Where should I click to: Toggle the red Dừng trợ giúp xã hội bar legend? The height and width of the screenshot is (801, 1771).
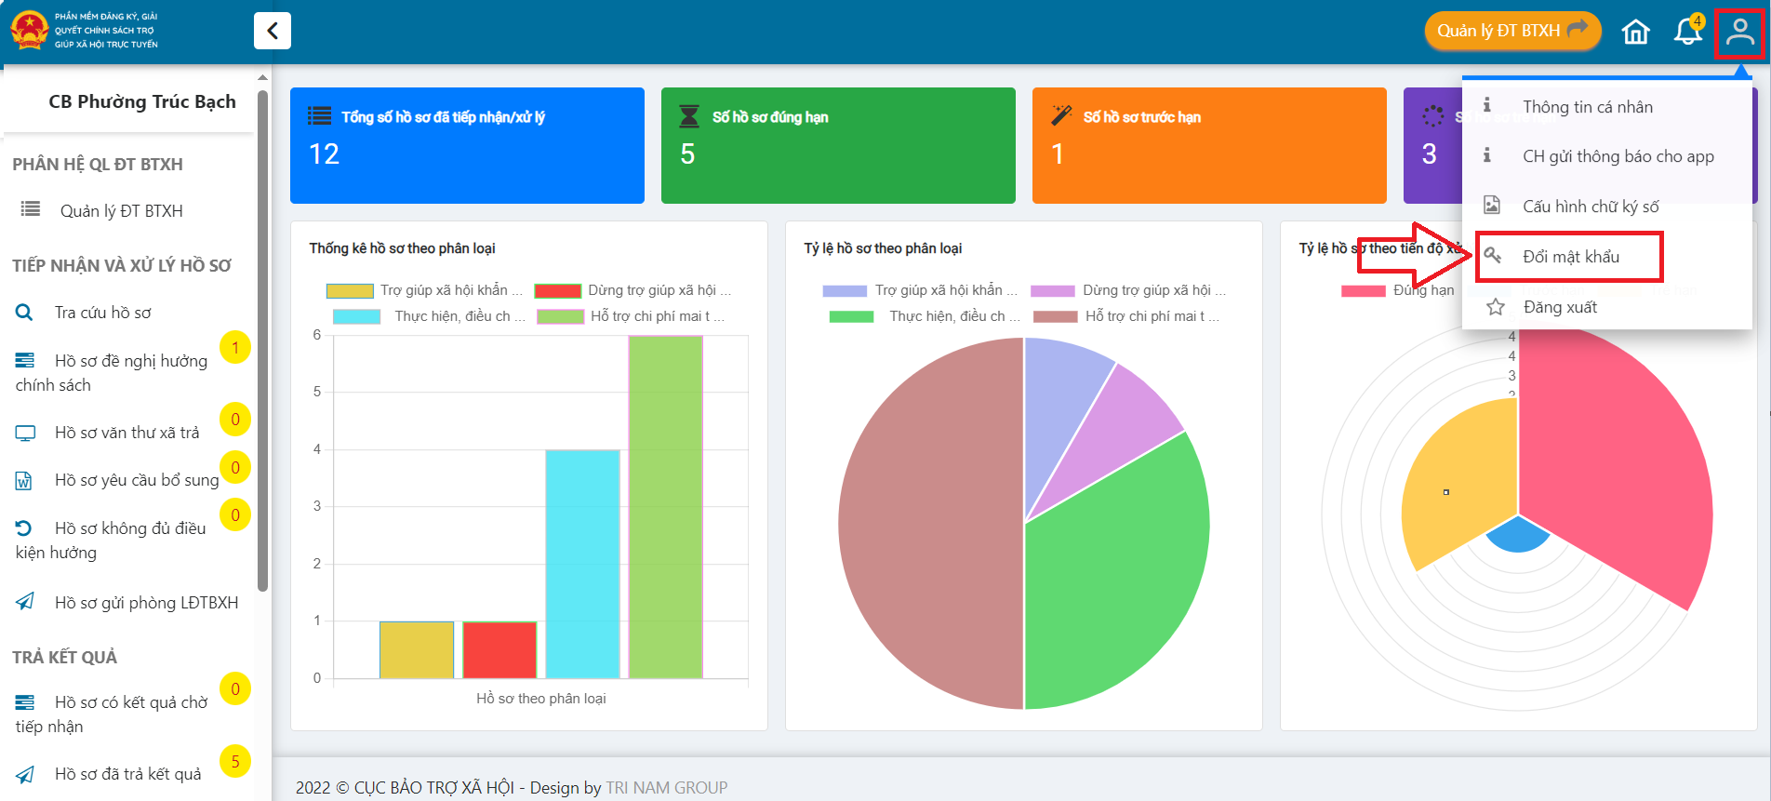pos(558,290)
